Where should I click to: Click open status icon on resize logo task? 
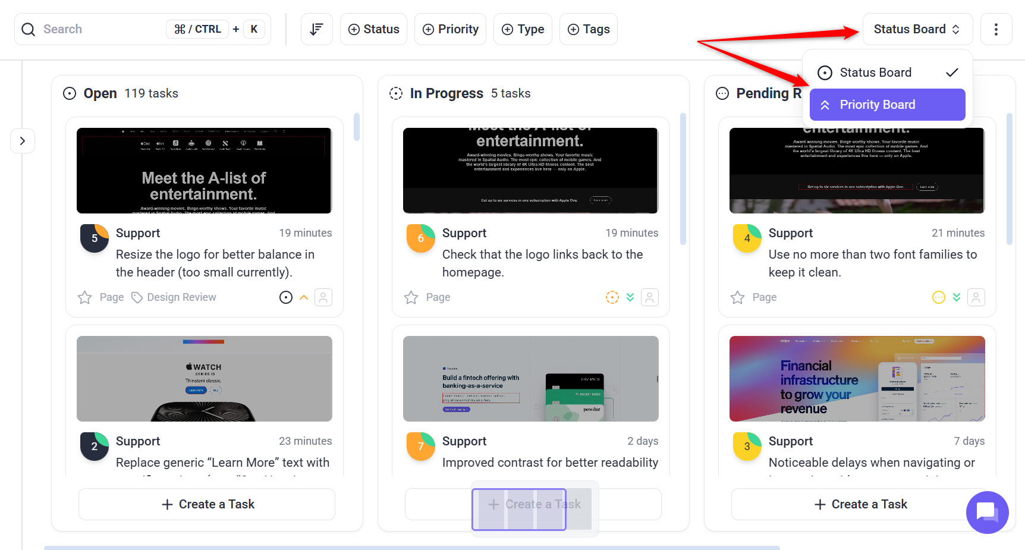tap(286, 297)
